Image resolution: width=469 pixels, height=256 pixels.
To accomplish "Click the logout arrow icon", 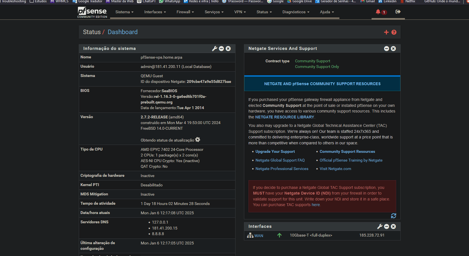I will 398,12.
